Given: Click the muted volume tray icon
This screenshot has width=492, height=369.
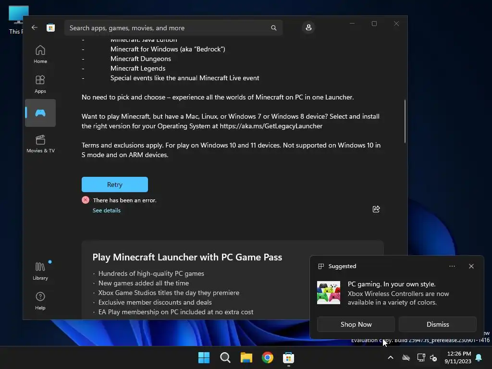Looking at the screenshot, I should tap(433, 357).
